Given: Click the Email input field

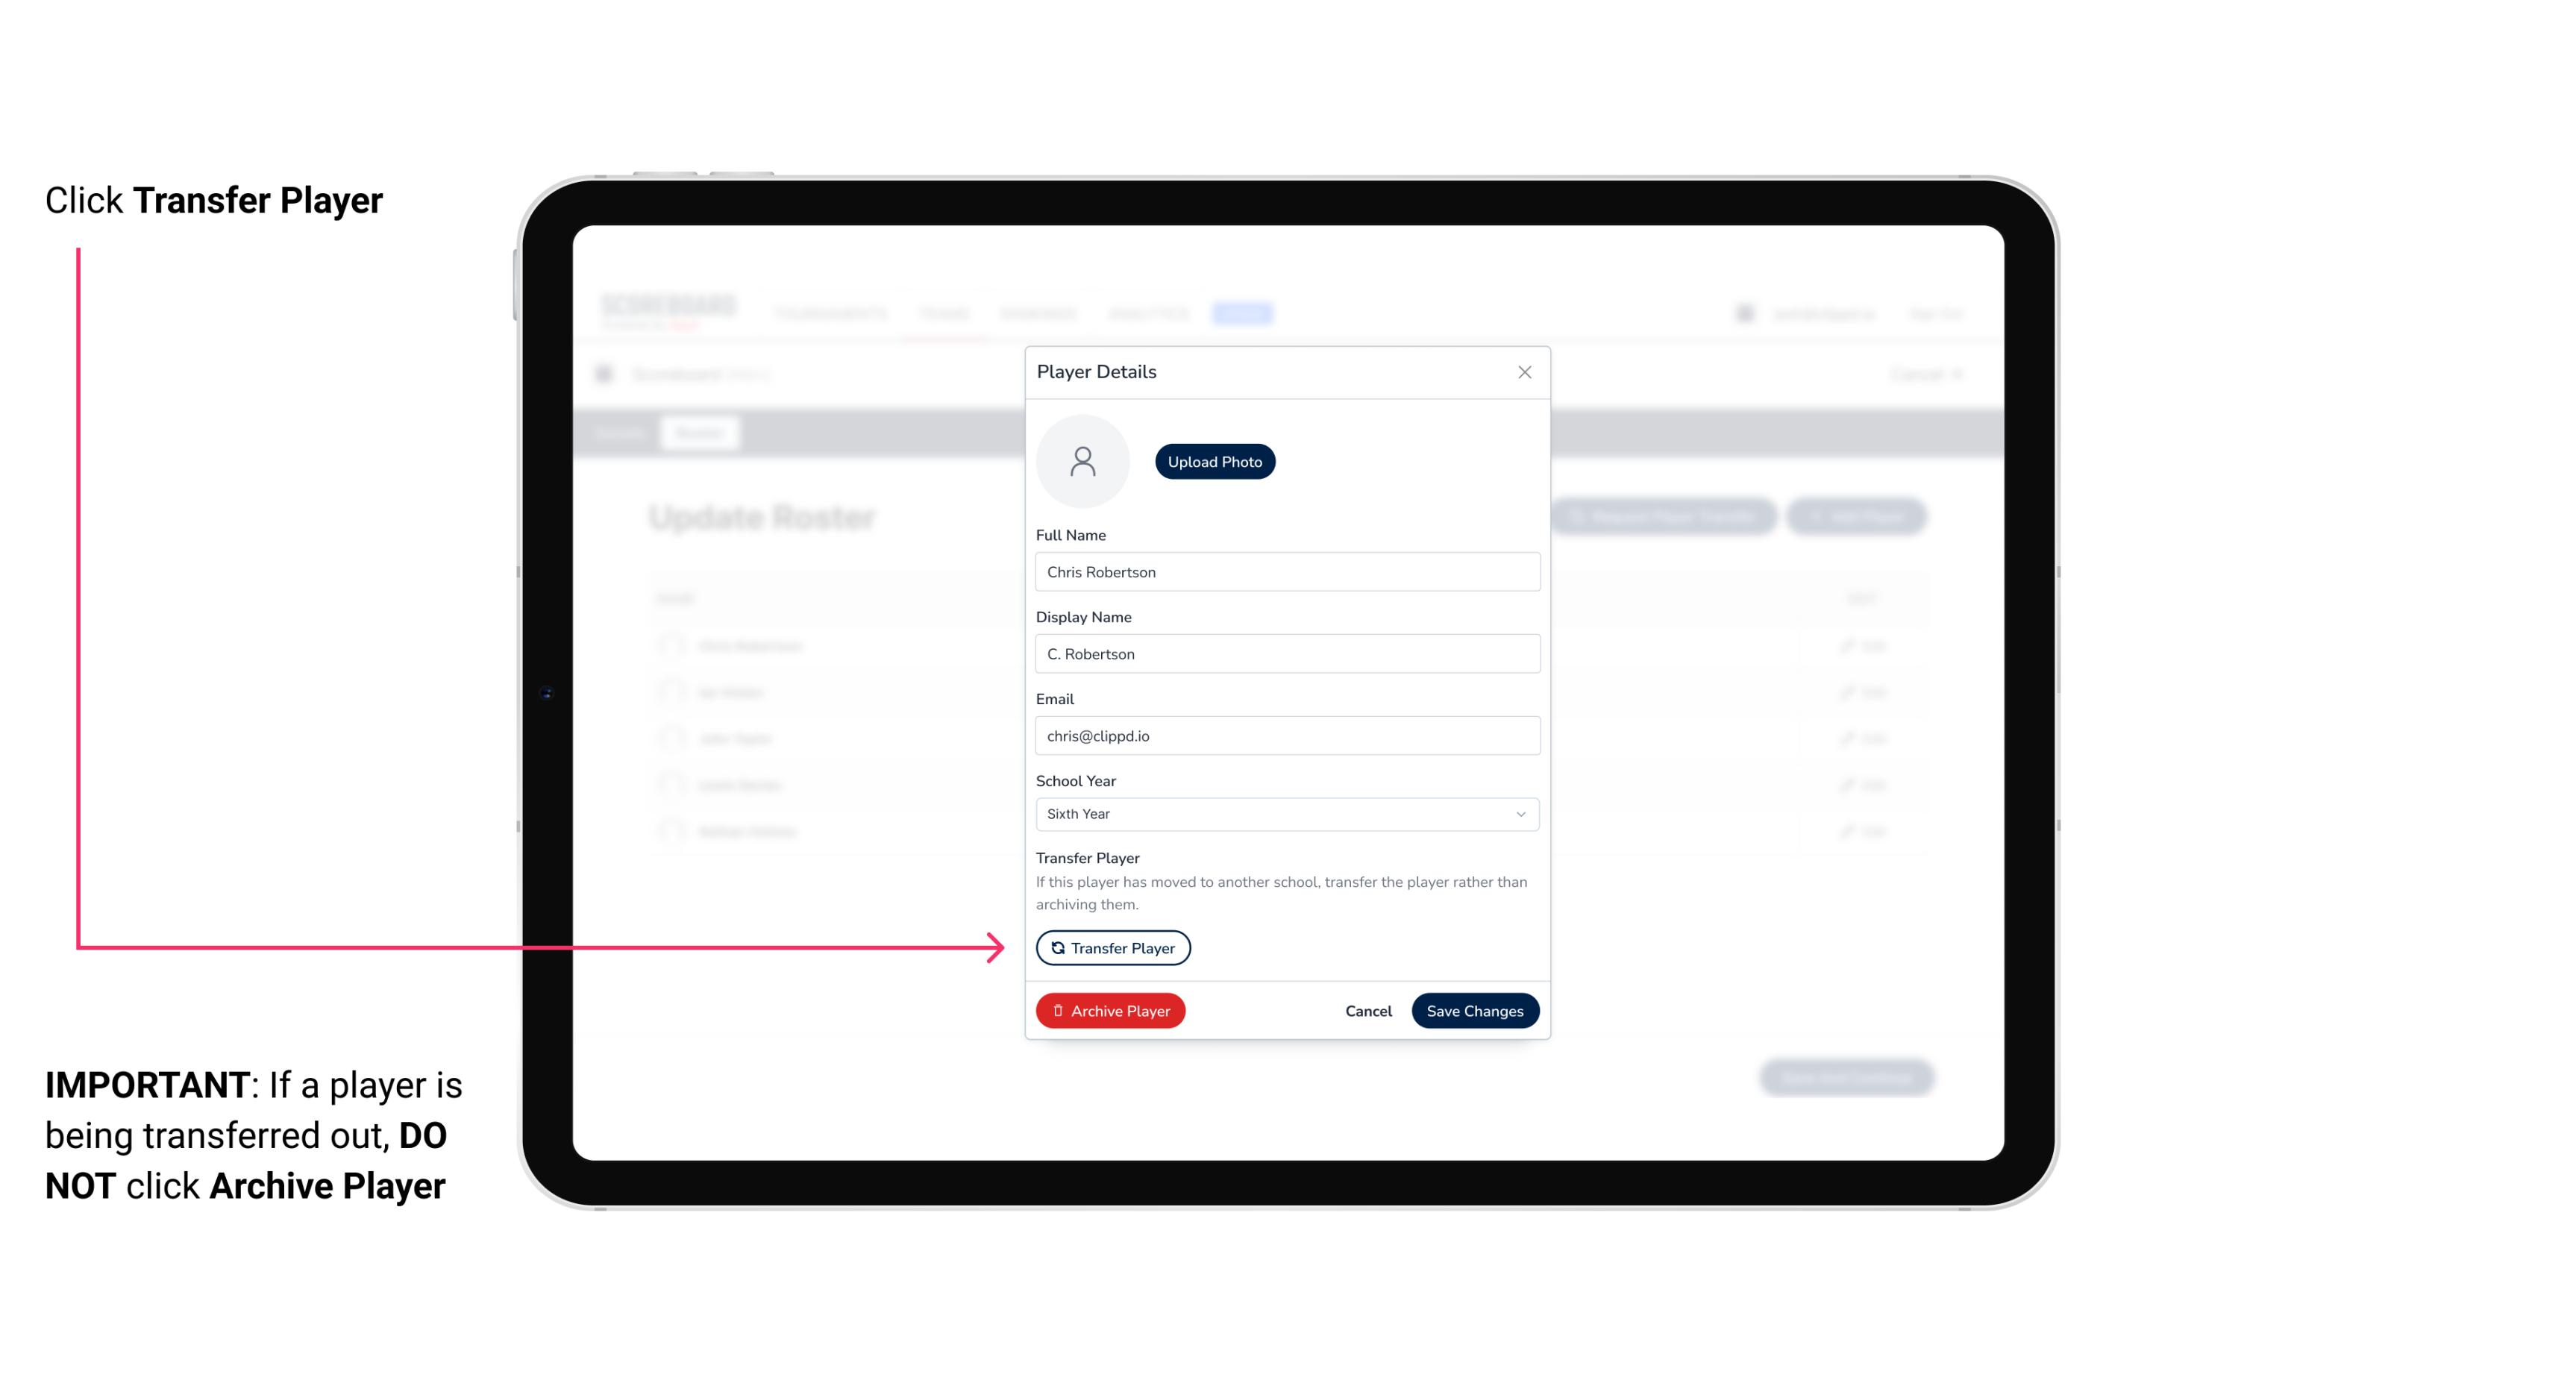Looking at the screenshot, I should click(1285, 736).
